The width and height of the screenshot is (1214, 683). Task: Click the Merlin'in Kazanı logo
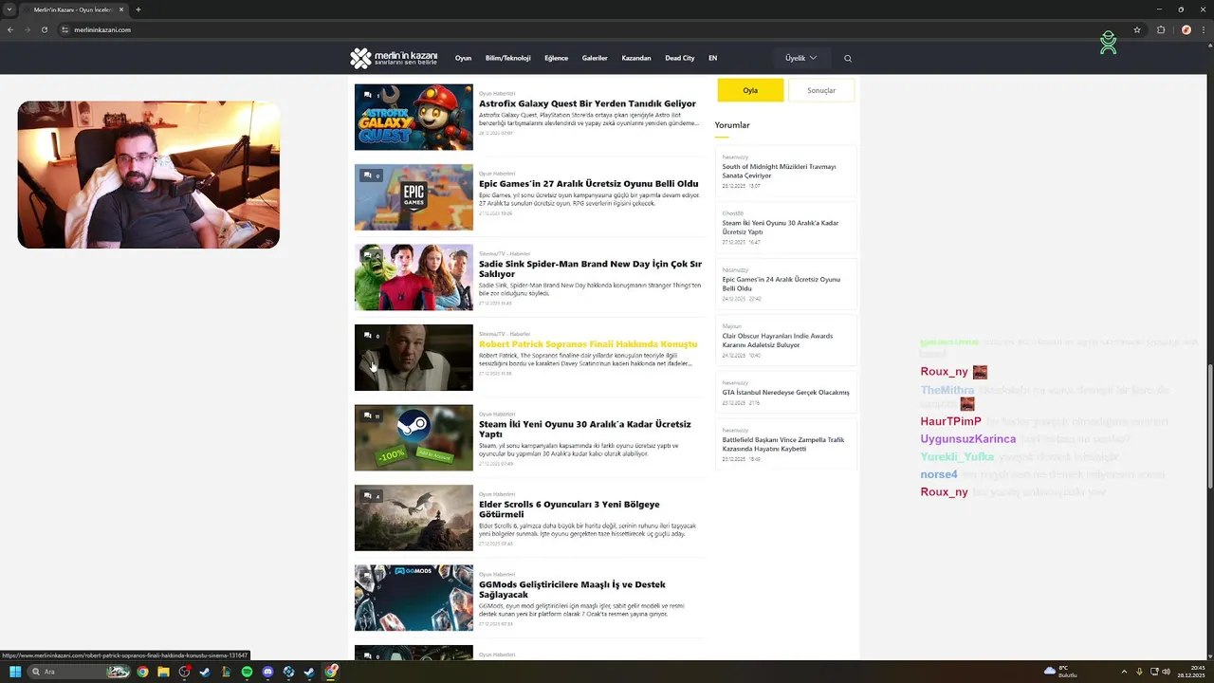click(394, 58)
